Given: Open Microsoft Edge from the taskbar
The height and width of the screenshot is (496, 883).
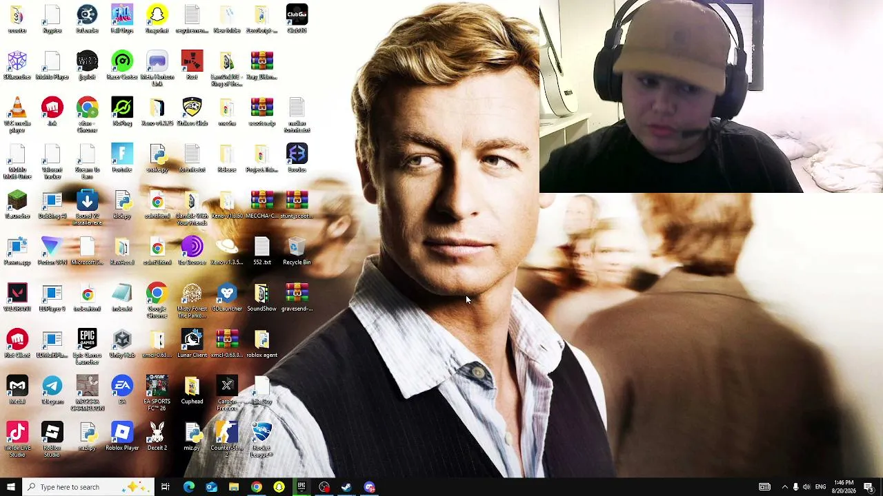Looking at the screenshot, I should click(188, 487).
